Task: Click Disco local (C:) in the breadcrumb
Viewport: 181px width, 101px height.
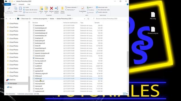Action: [x=26, y=19]
